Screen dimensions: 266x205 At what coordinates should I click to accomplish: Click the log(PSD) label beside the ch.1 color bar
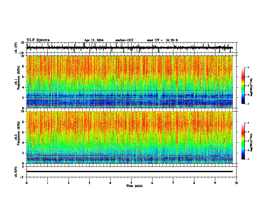pos(252,87)
